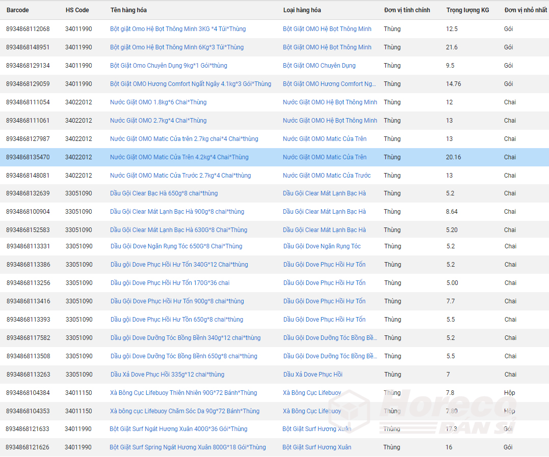Click weight value 12.5

[452, 29]
